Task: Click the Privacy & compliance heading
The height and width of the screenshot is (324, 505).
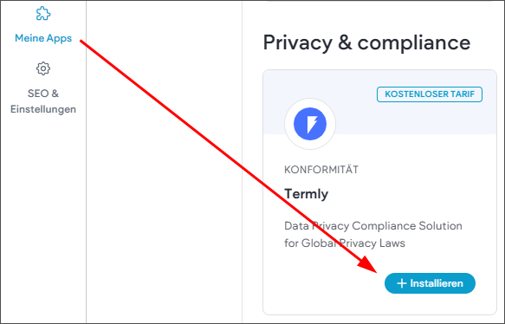Action: tap(366, 42)
